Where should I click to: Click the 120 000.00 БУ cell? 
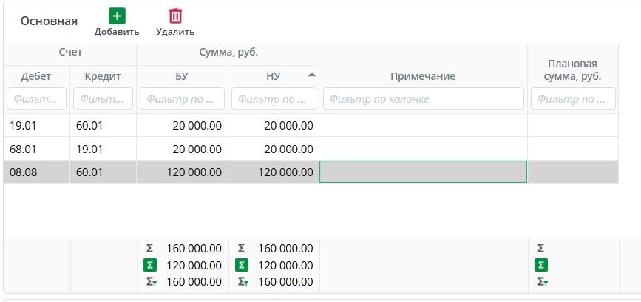point(182,172)
